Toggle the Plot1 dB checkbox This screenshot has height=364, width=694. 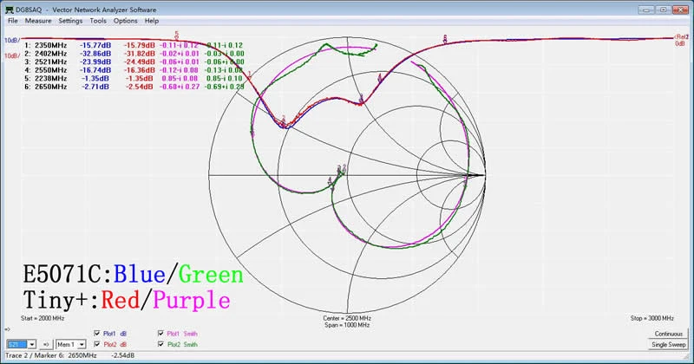pyautogui.click(x=97, y=334)
